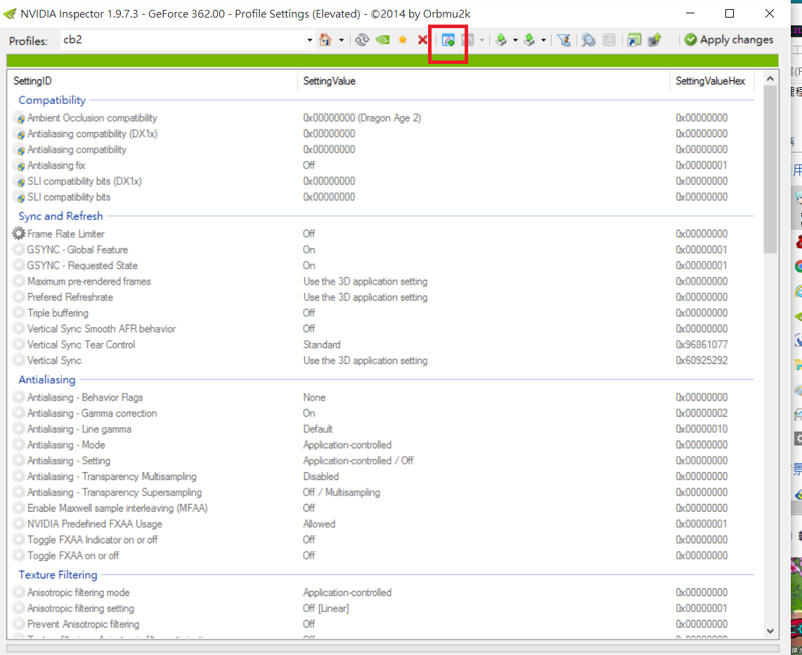Click the value 'Off / Multisampling'
The image size is (802, 655).
coord(342,493)
